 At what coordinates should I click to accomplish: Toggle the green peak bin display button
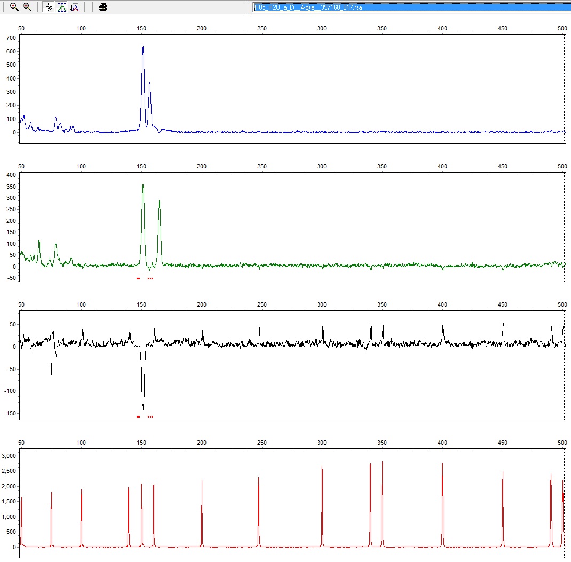tap(62, 7)
